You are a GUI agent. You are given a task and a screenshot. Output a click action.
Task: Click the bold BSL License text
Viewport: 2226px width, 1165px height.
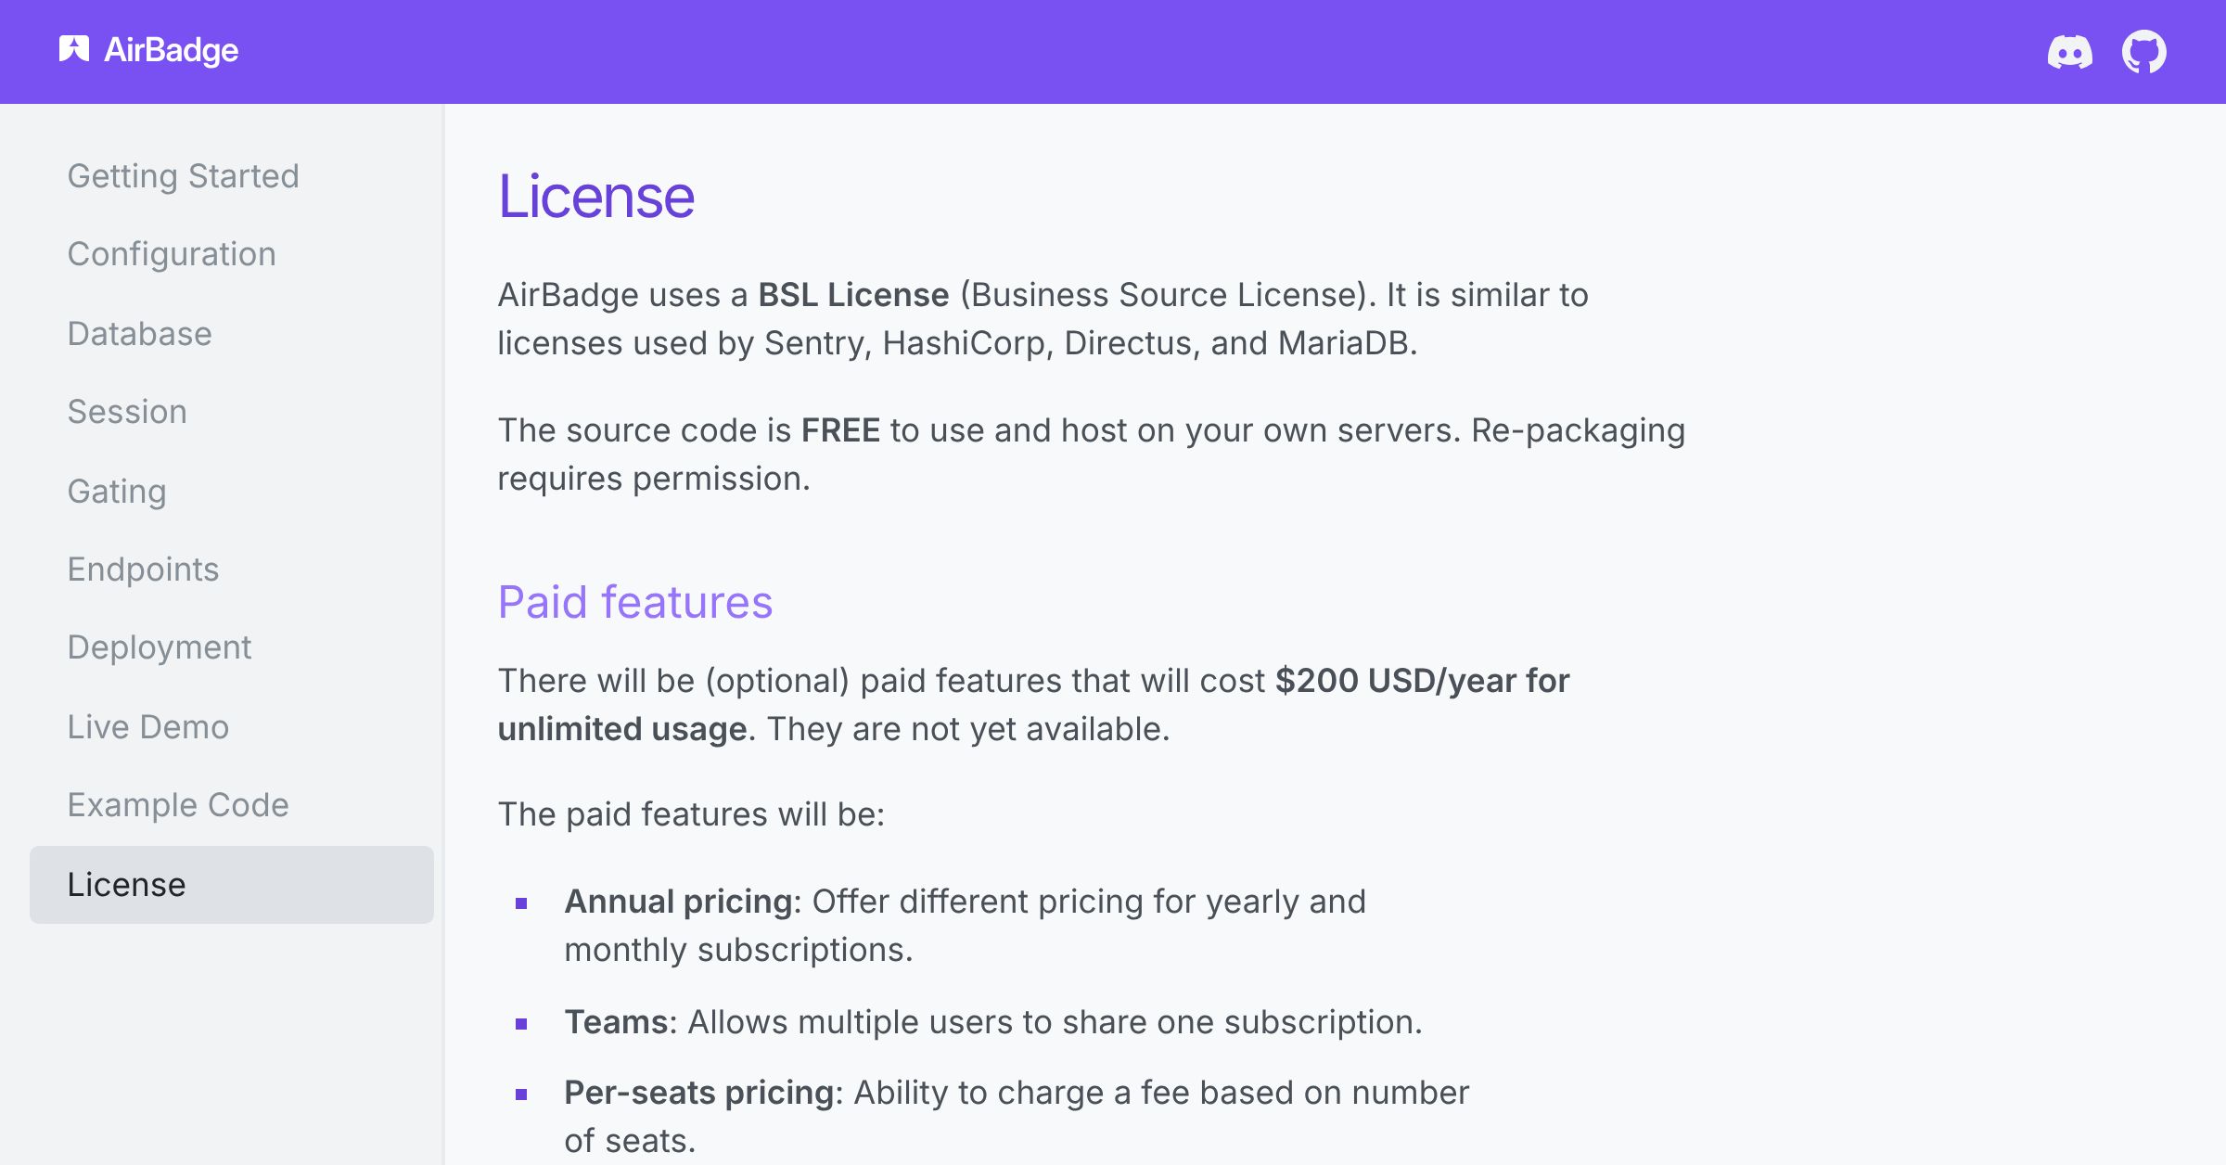point(853,295)
